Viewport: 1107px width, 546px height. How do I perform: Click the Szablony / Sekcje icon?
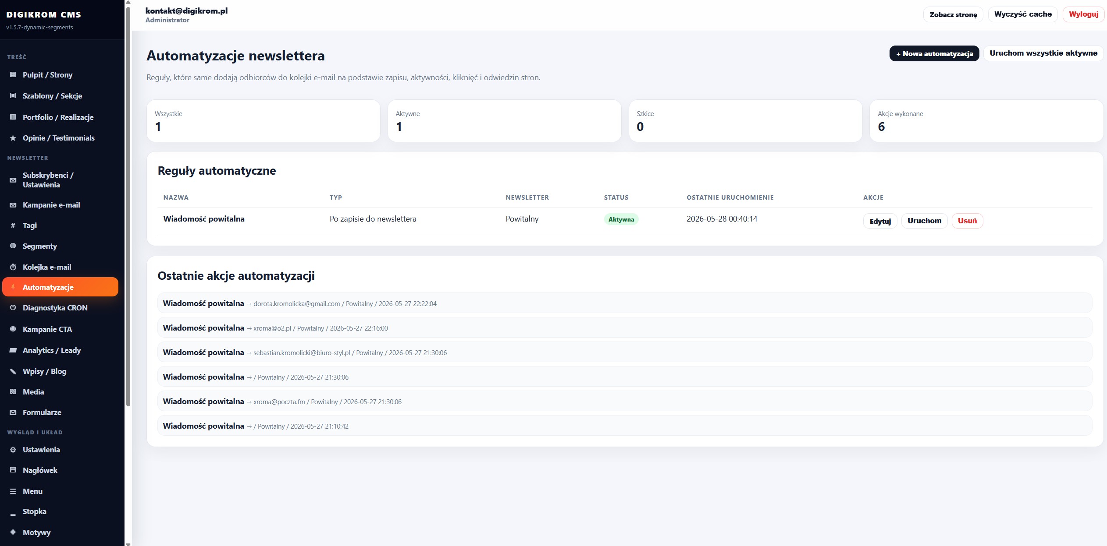click(x=13, y=96)
